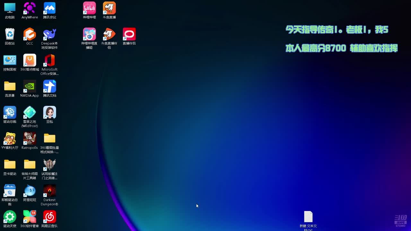Viewport: 411px width, 231px height.
Task: Select the 新建文本文档 txt file
Action: pyautogui.click(x=308, y=217)
